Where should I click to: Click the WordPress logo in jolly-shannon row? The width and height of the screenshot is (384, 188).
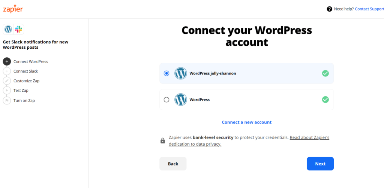point(181,73)
